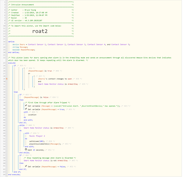Click line number 16 in the gutter

click(4, 42)
